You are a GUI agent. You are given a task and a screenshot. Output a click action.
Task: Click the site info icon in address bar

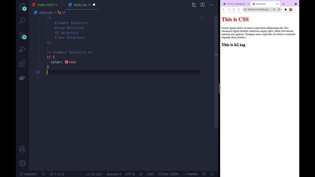coord(245,9)
